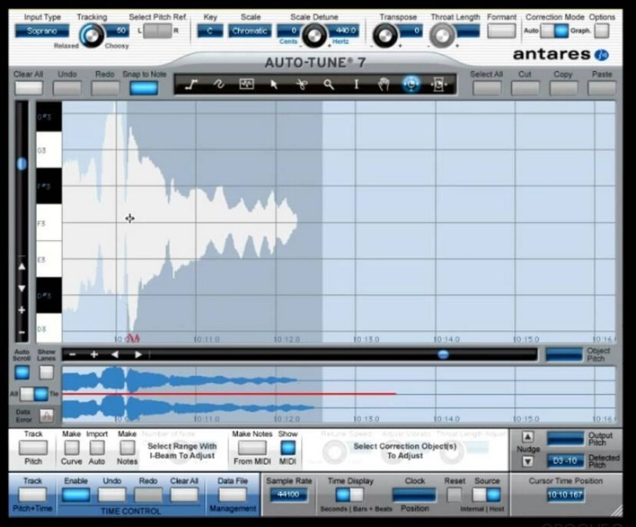Image resolution: width=636 pixels, height=527 pixels.
Task: Open the Options button
Action: [602, 31]
